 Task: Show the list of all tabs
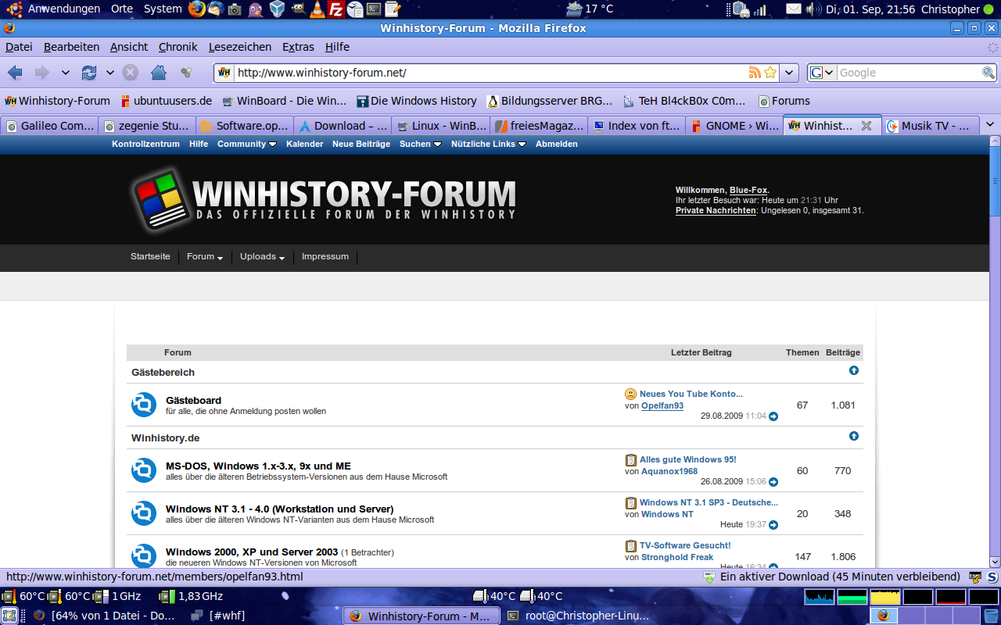[x=989, y=125]
